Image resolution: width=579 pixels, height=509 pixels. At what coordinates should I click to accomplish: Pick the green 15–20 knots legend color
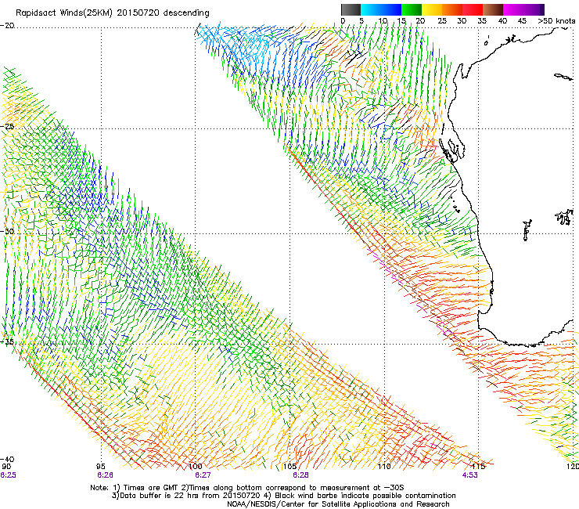pos(412,9)
